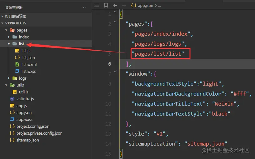The height and width of the screenshot is (159, 255).
Task: Click the "sitemapLocation" key in code
Action: click(x=152, y=144)
